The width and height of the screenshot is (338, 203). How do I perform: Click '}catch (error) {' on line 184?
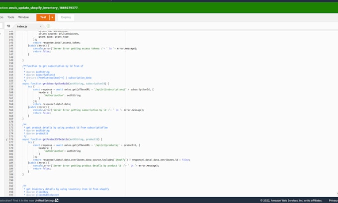tap(39, 163)
